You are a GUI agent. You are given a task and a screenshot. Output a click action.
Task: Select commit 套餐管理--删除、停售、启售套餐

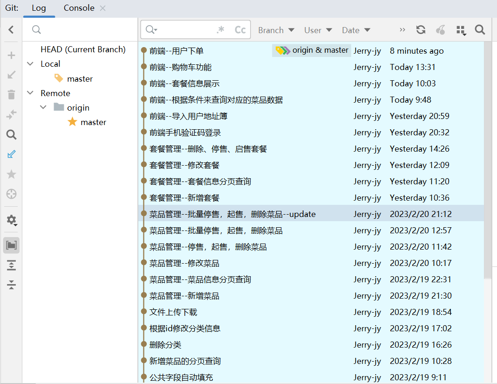click(311, 149)
